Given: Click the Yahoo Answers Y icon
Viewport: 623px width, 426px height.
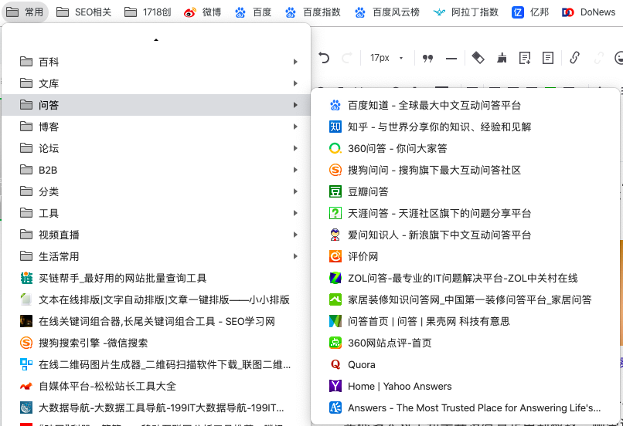Looking at the screenshot, I should point(335,386).
